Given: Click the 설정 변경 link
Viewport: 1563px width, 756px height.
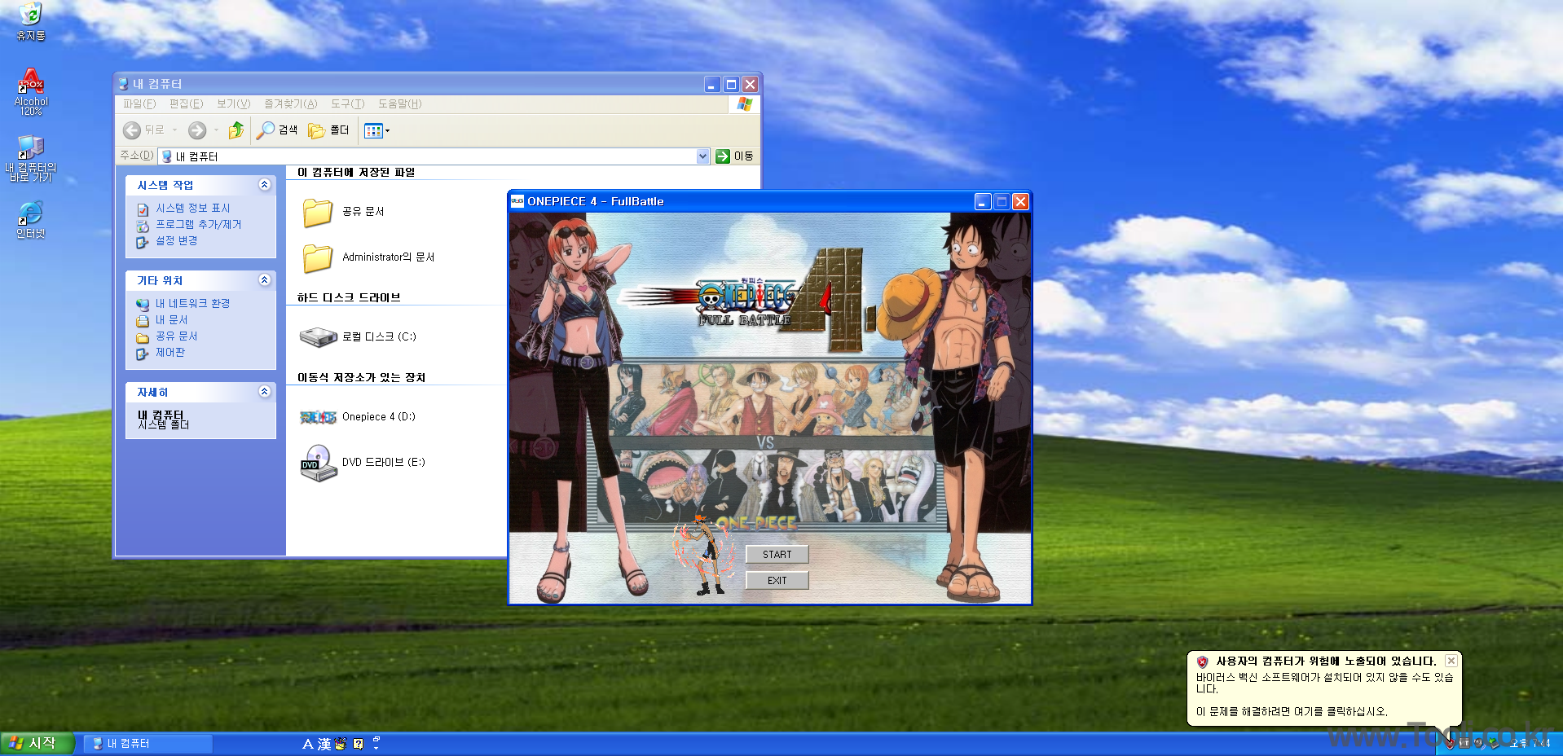Looking at the screenshot, I should 177,241.
